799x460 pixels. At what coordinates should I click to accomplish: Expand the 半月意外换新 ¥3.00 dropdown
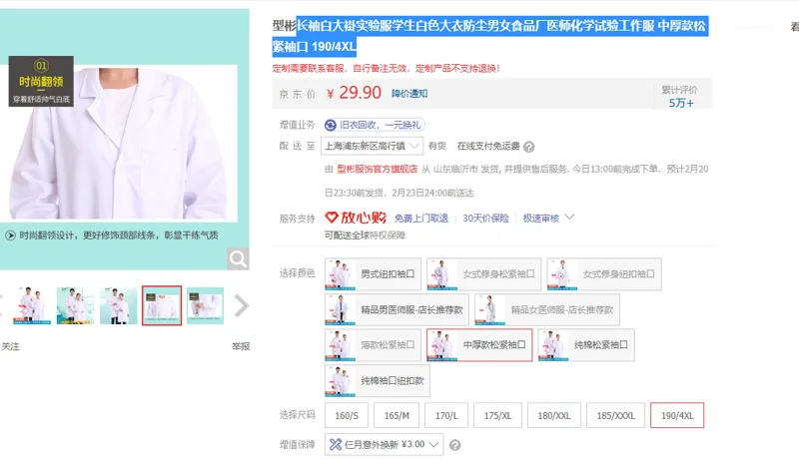click(385, 445)
